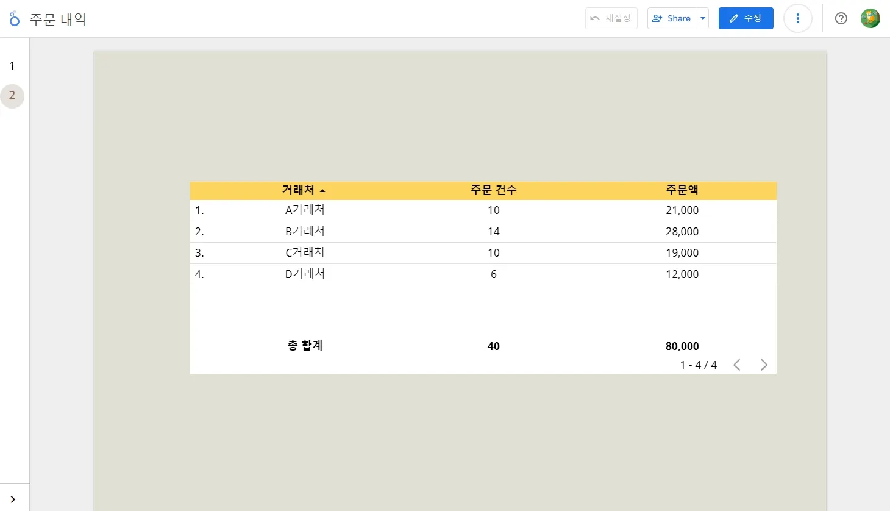Image resolution: width=890 pixels, height=511 pixels.
Task: Switch to report page 1
Action: click(x=12, y=66)
